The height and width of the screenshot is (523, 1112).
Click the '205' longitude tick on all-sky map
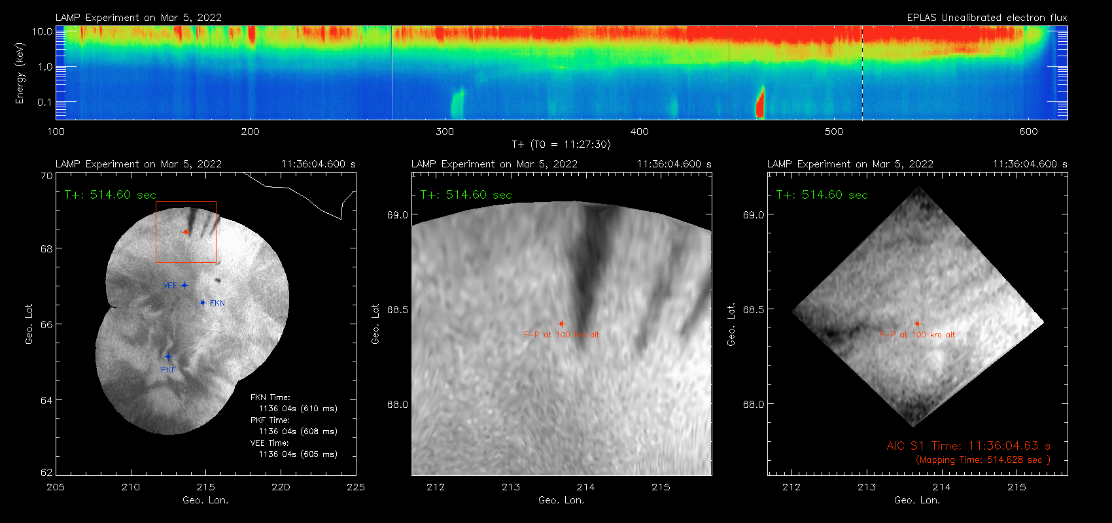(56, 487)
